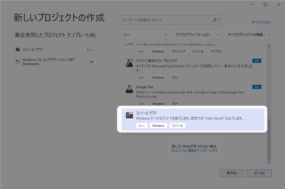Select the コンソール アプリ template in the list
This screenshot has width=285, height=189.
193,120
